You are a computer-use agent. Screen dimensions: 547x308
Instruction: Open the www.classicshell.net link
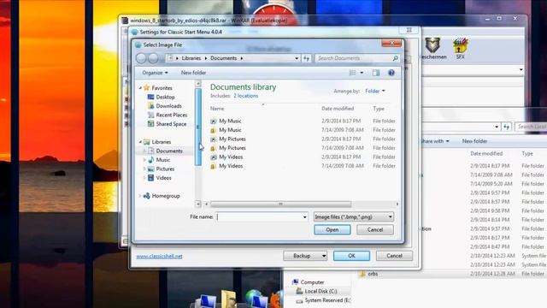[159, 257]
